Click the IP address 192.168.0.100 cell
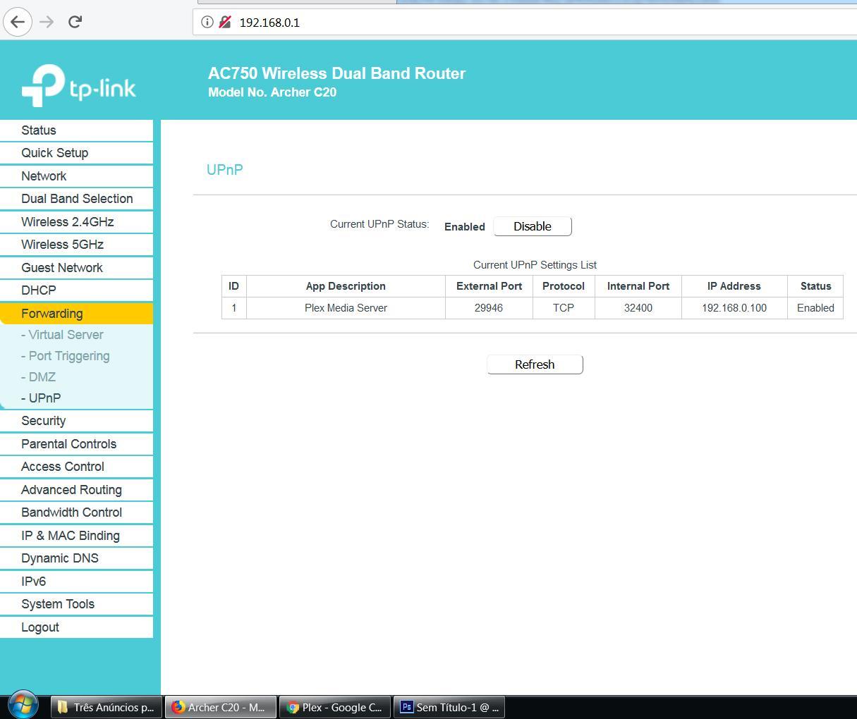Screen dimensions: 857x719 coord(734,308)
